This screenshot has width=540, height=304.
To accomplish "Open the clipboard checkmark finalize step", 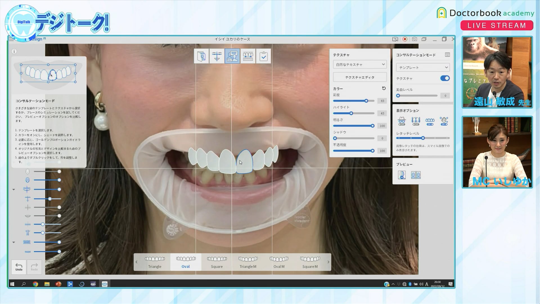I will (264, 56).
